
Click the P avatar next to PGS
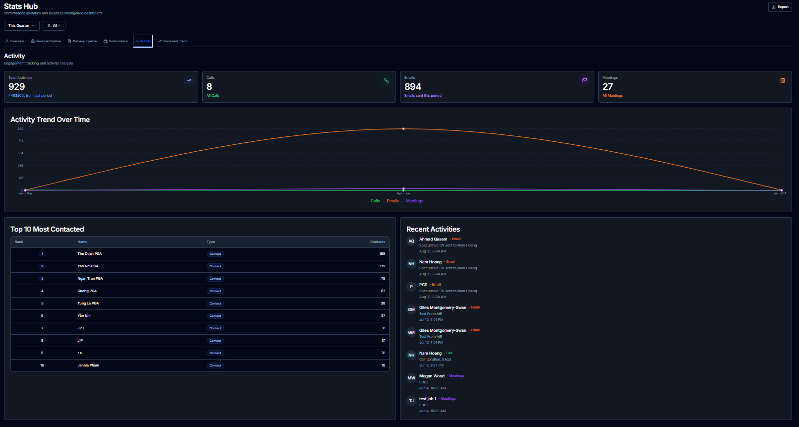(411, 287)
